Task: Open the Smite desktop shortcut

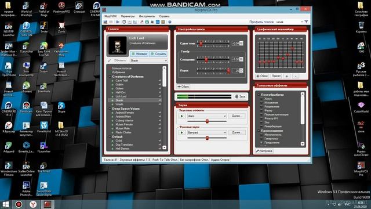Action: [43, 27]
